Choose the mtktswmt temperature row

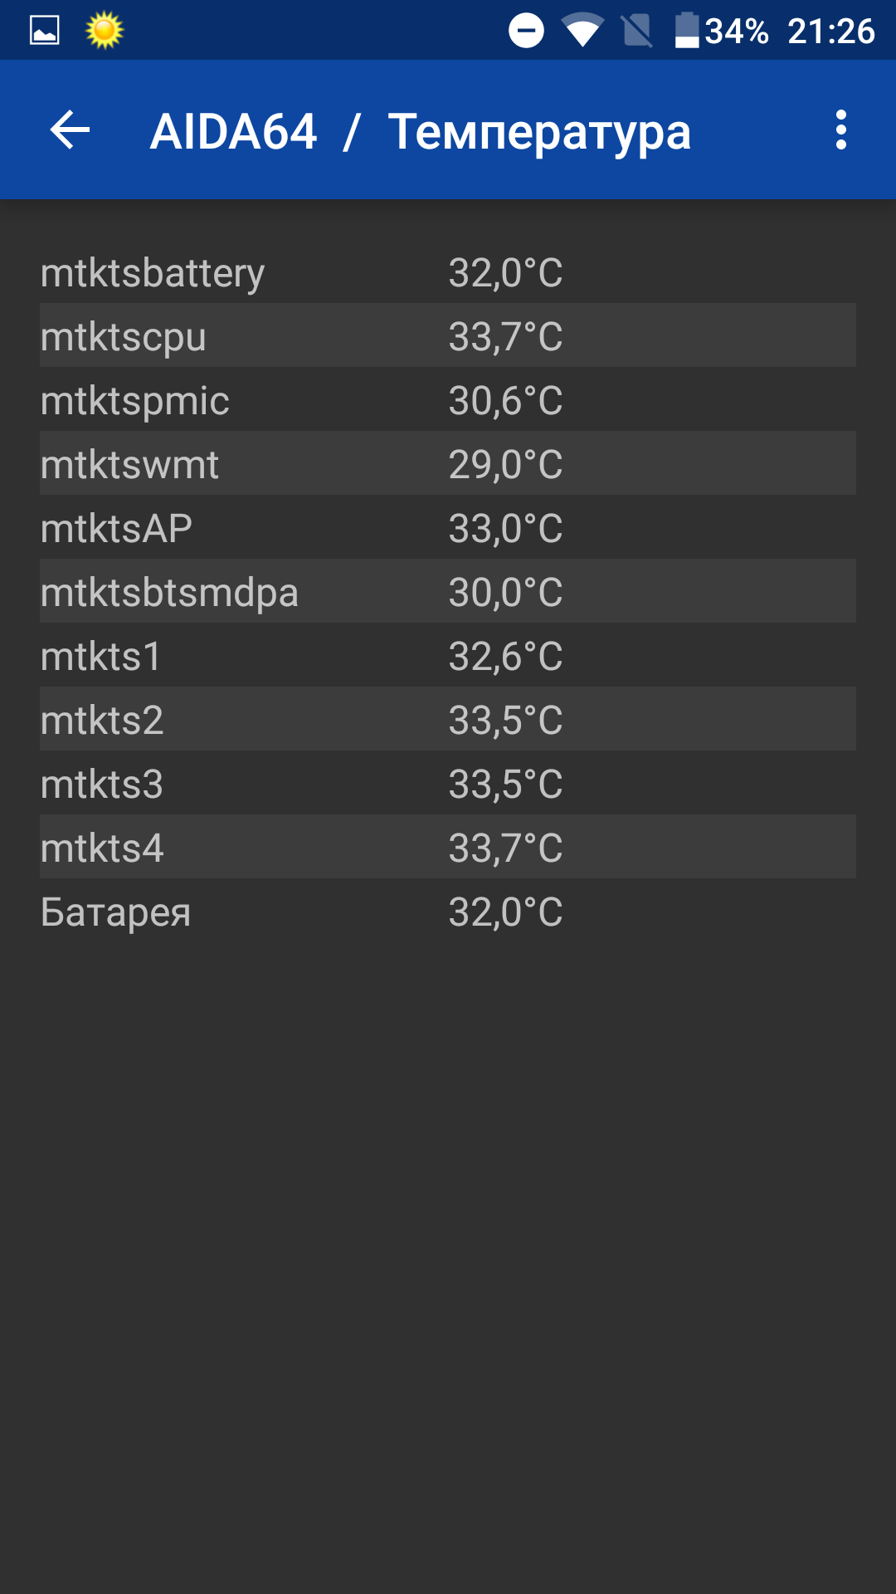[x=448, y=464]
